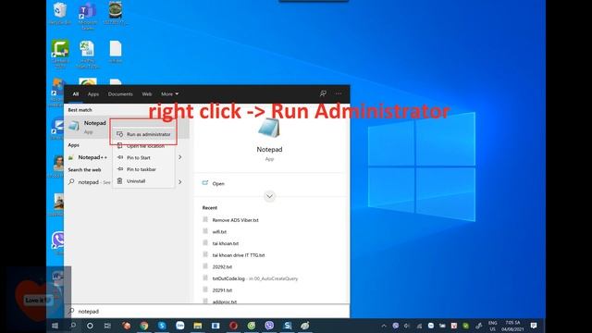Screen dimensions: 592x333
Task: Open the network icon in system tray
Action: coord(419,326)
